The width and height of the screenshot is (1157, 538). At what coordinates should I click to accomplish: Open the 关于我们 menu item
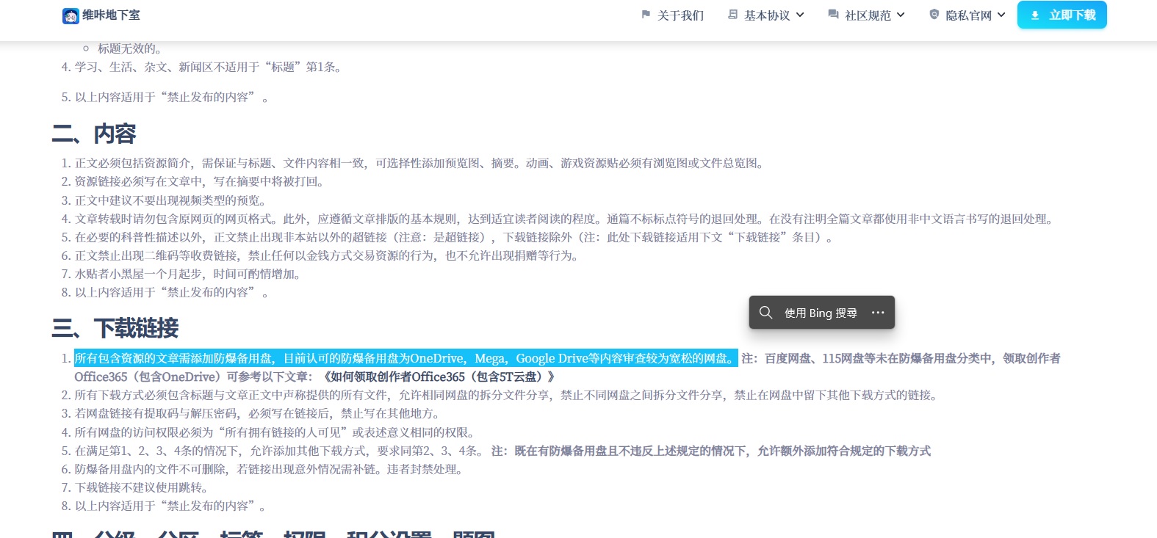[680, 15]
